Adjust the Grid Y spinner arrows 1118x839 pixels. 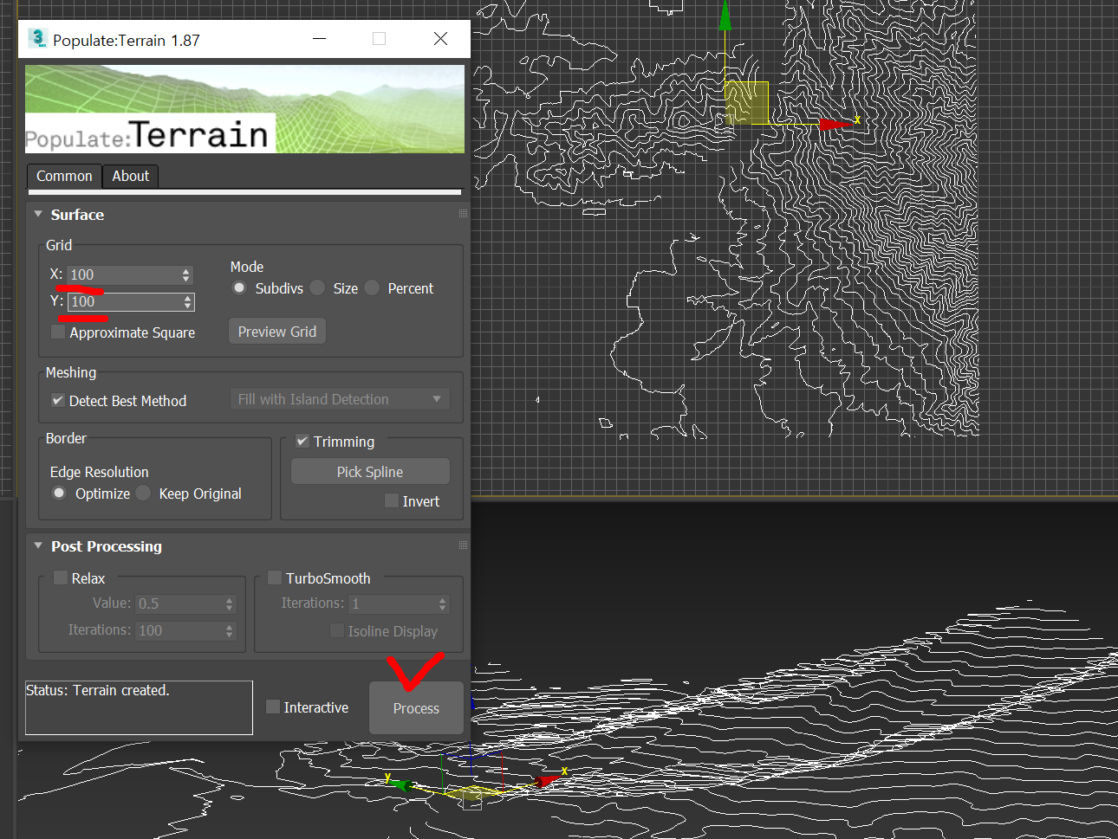tap(187, 301)
